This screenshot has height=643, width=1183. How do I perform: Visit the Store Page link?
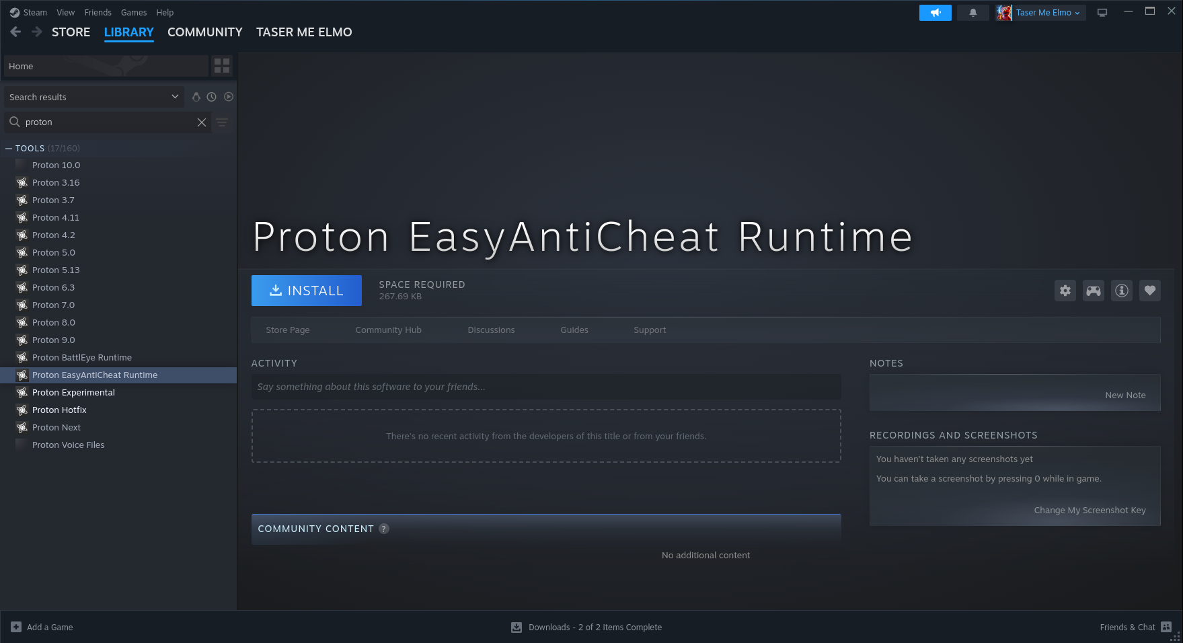pos(288,330)
